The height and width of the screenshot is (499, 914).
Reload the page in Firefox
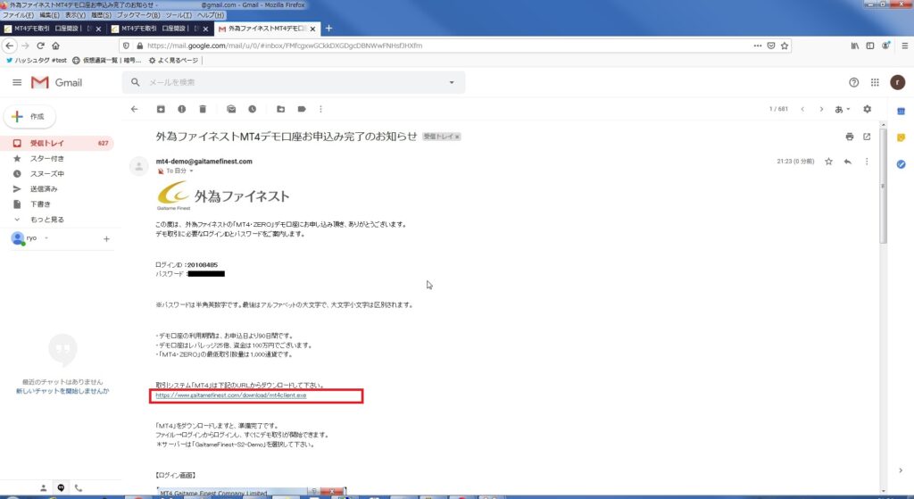click(40, 46)
